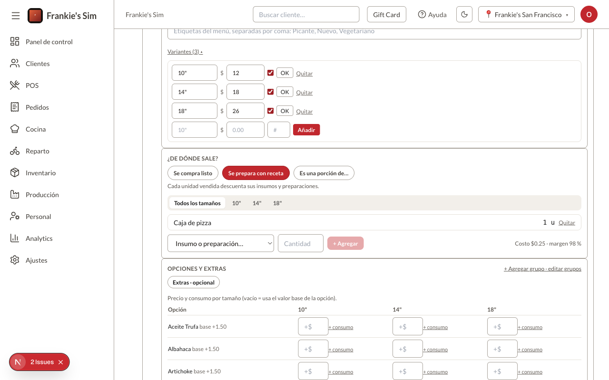
Task: Open Frankie's San Francisco location dropdown
Action: coord(526,14)
